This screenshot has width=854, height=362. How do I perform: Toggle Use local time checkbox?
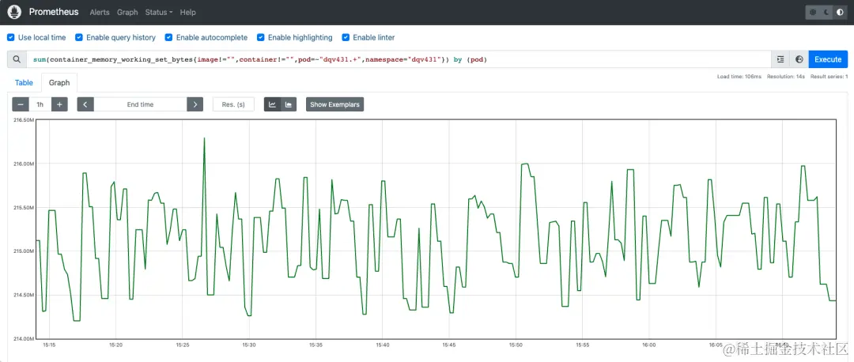tap(11, 38)
